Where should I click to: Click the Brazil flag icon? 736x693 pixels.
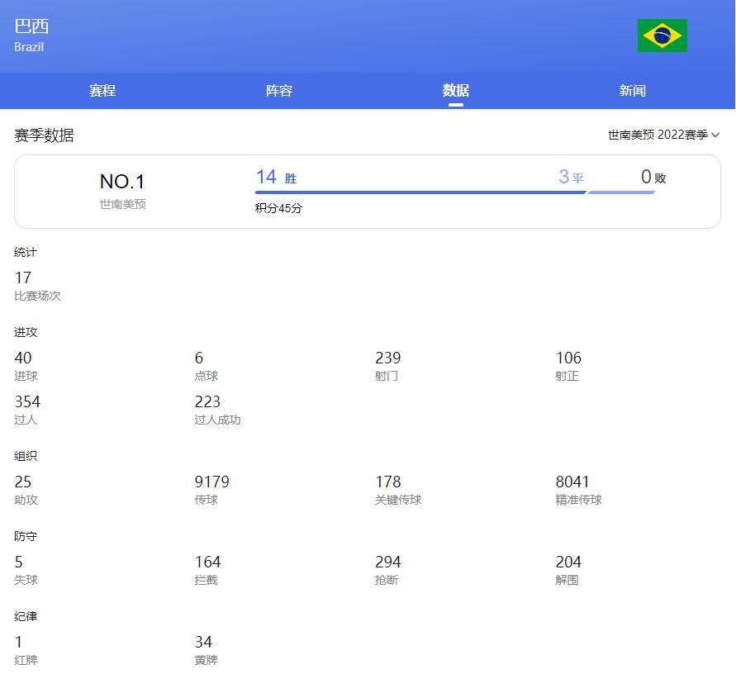click(662, 36)
